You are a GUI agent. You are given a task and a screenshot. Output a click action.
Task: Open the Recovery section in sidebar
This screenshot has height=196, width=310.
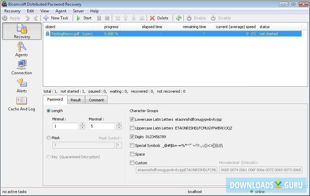click(22, 31)
